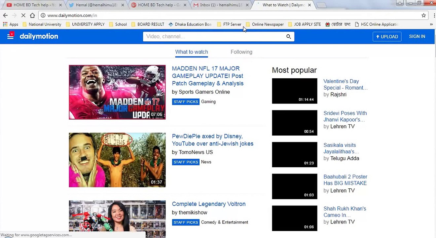View site information icon in address bar
This screenshot has width=436, height=238.
click(x=43, y=15)
